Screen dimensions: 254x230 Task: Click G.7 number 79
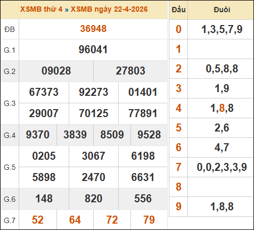tap(149, 220)
